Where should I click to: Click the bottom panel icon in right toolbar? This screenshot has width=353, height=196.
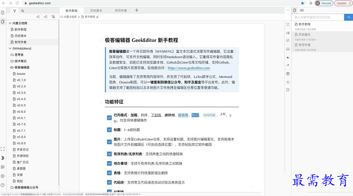coord(287,90)
